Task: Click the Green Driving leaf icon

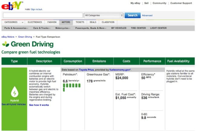Action: (6, 44)
